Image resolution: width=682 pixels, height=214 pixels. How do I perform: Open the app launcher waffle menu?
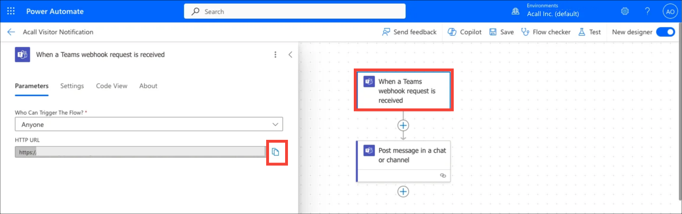(x=11, y=11)
